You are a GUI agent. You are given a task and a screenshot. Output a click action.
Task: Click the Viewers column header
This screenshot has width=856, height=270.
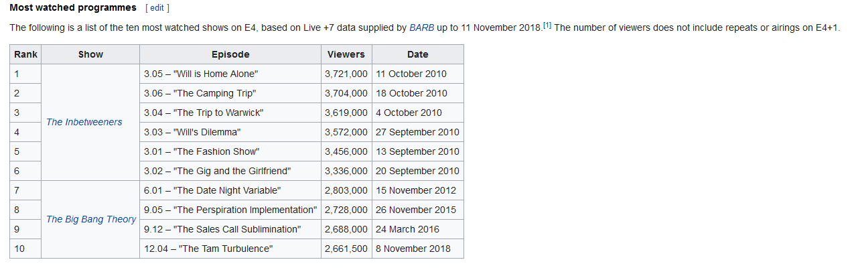[x=346, y=54]
